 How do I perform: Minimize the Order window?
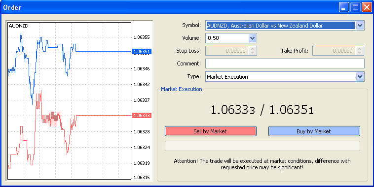click(x=344, y=7)
